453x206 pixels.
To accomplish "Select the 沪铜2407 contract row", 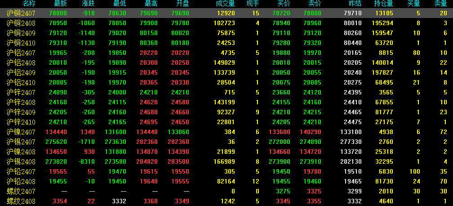I will 226,13.
